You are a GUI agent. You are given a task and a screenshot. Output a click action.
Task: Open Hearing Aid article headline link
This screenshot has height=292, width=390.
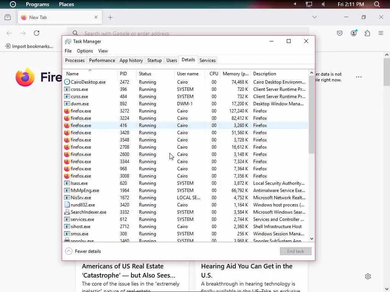pyautogui.click(x=246, y=271)
